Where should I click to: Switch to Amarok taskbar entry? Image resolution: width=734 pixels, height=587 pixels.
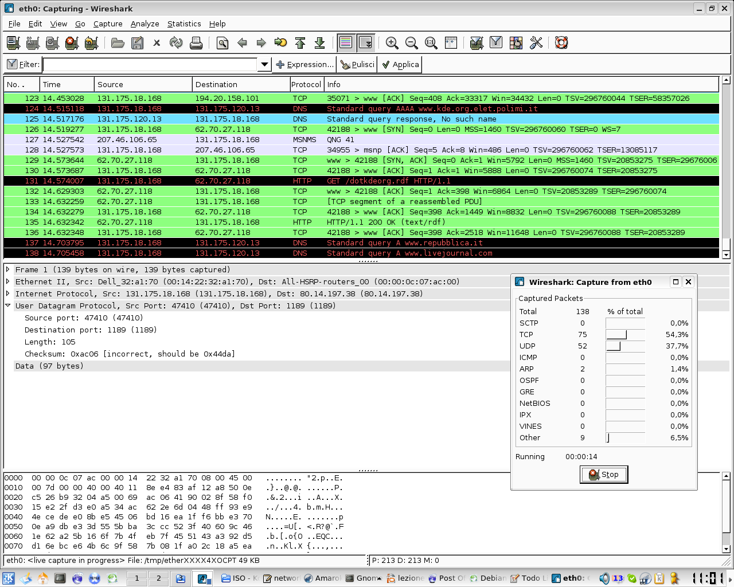point(322,578)
